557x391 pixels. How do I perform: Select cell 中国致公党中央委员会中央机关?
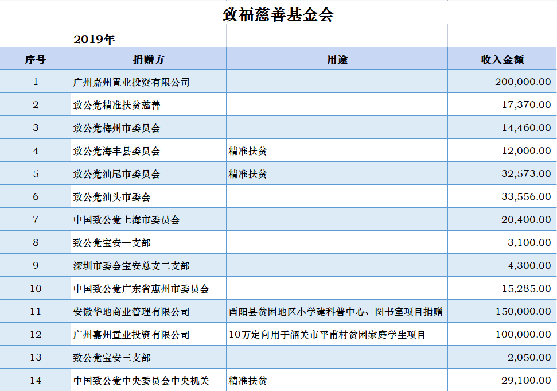(x=149, y=380)
